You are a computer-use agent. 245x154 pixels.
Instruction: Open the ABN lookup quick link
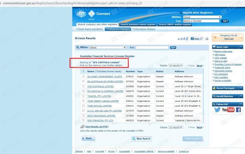tap(220, 55)
